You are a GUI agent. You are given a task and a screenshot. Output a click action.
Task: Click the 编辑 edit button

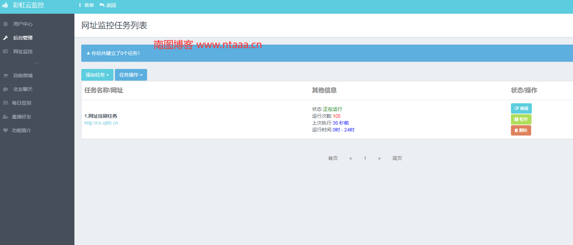[521, 108]
